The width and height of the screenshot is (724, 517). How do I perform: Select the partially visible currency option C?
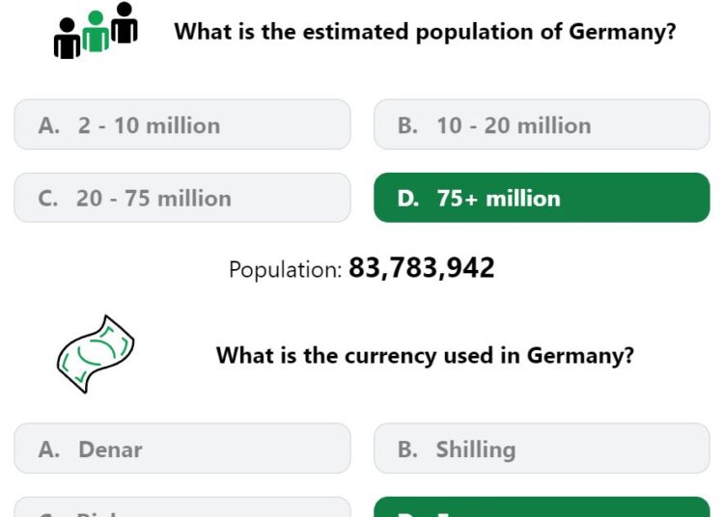pyautogui.click(x=182, y=507)
